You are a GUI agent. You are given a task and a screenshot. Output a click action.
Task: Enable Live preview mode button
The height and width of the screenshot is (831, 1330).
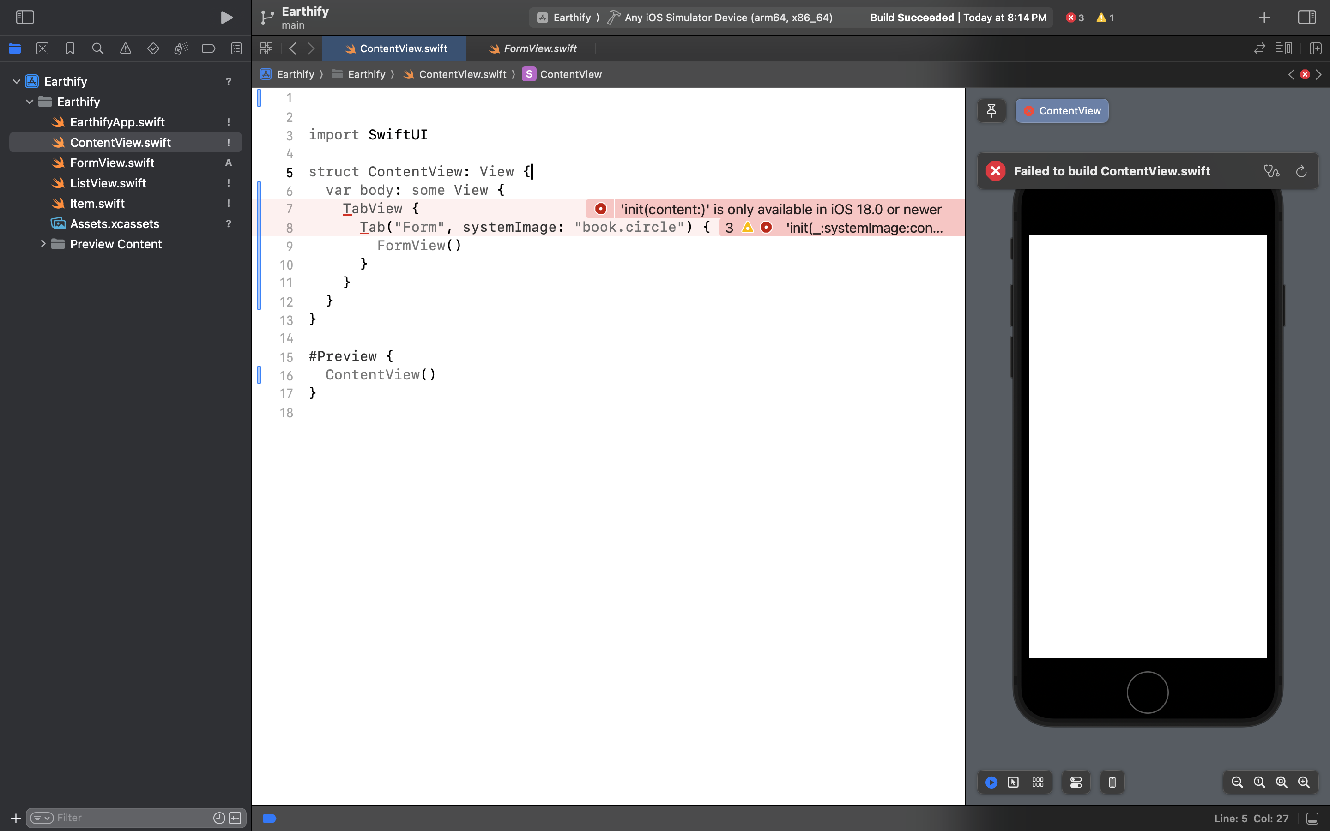click(991, 782)
